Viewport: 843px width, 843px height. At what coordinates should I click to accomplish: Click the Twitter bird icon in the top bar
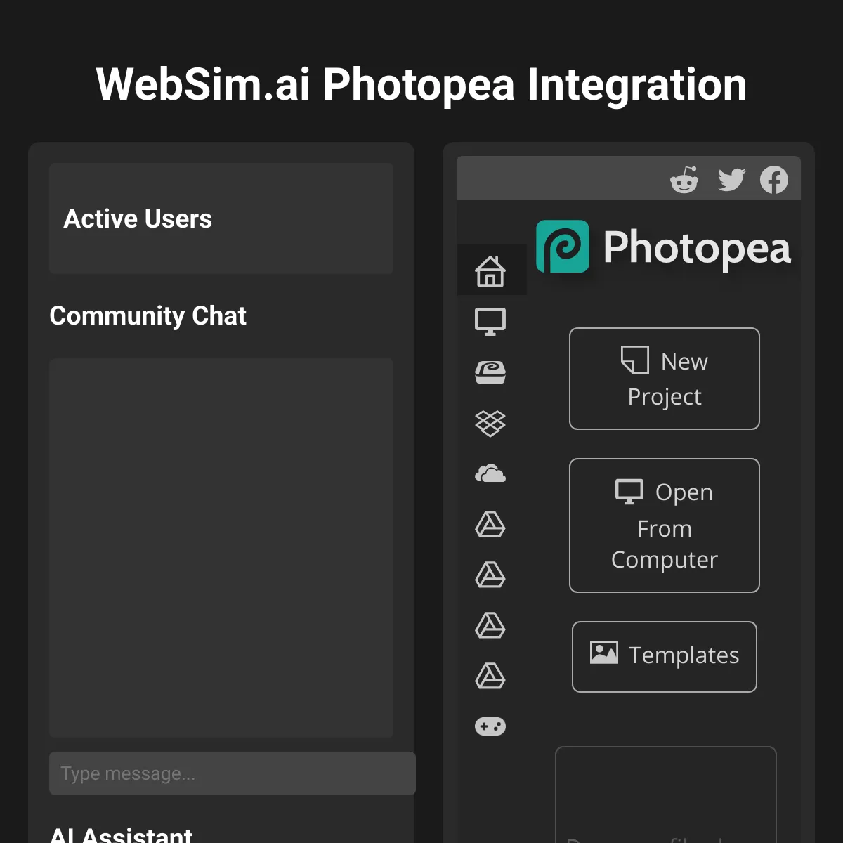pyautogui.click(x=731, y=181)
